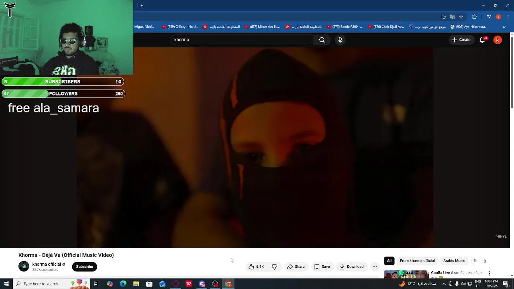Open Opera GX from the taskbar
The height and width of the screenshot is (289, 514).
point(176,284)
